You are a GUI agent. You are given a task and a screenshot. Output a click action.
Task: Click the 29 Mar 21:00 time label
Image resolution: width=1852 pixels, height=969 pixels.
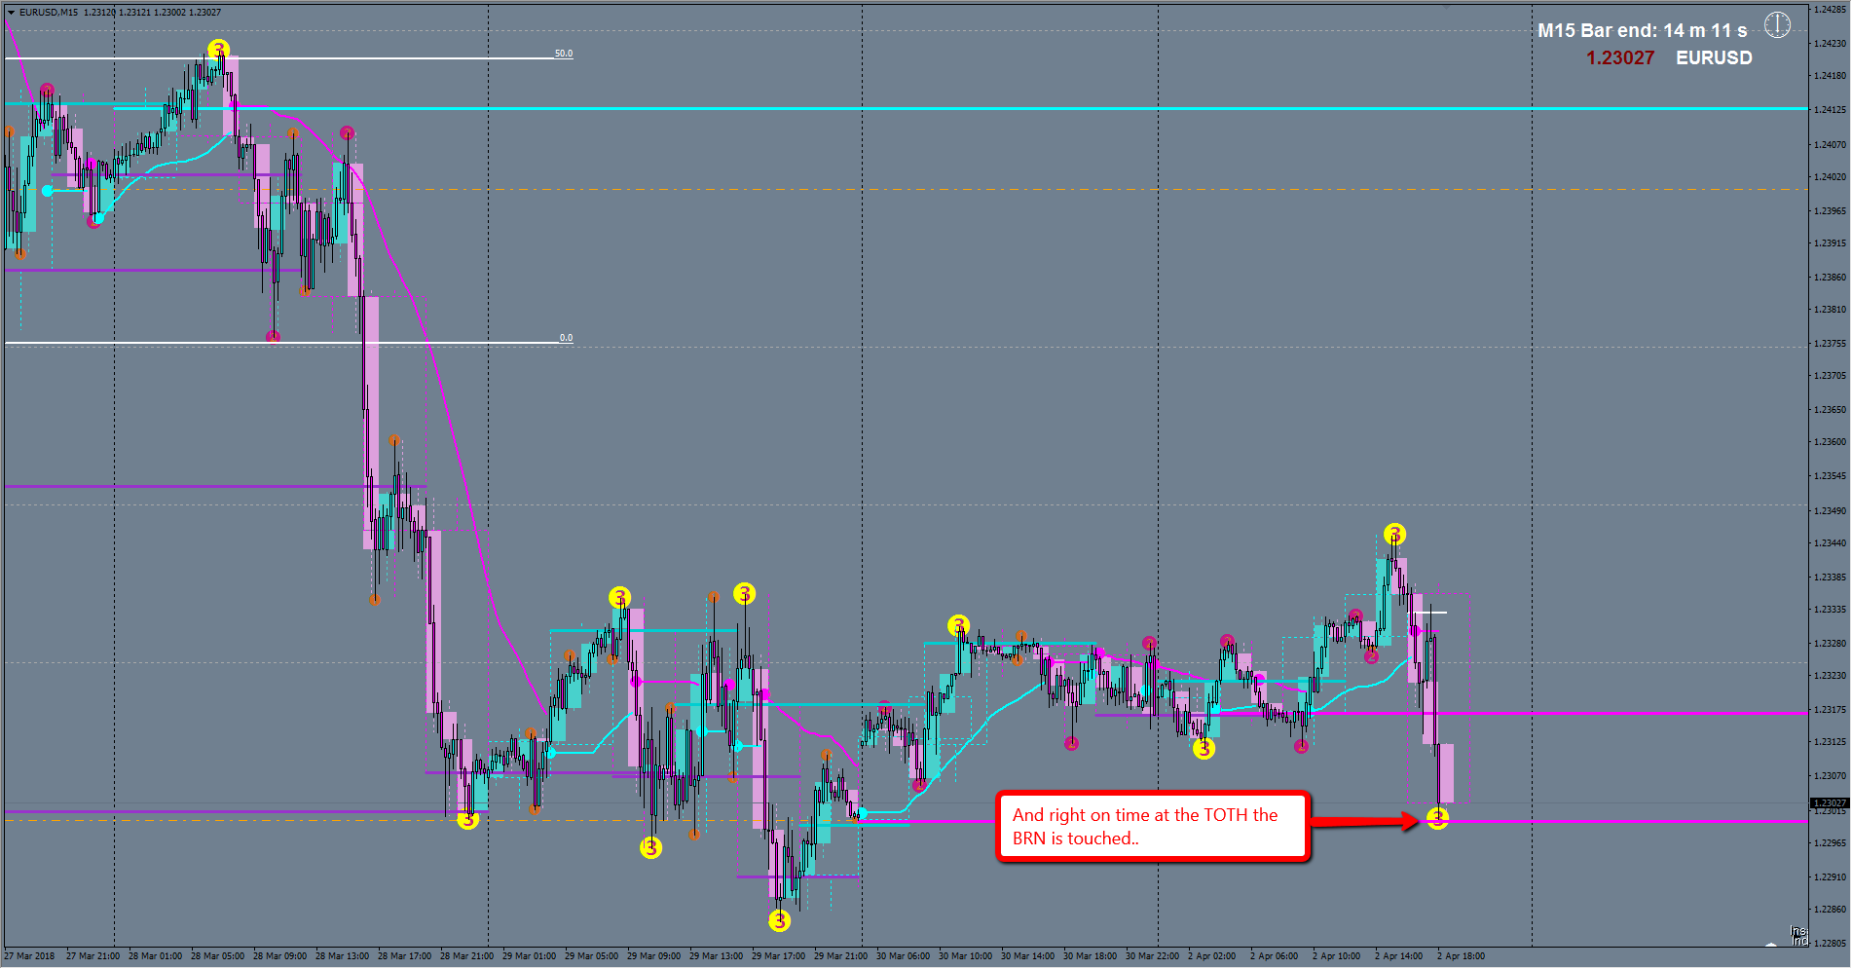pos(840,956)
